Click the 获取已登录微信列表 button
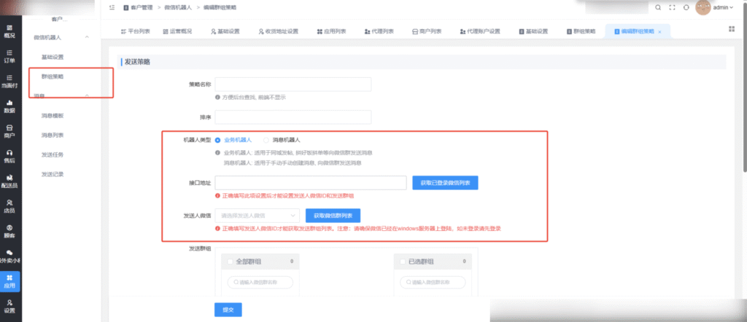 tap(445, 183)
